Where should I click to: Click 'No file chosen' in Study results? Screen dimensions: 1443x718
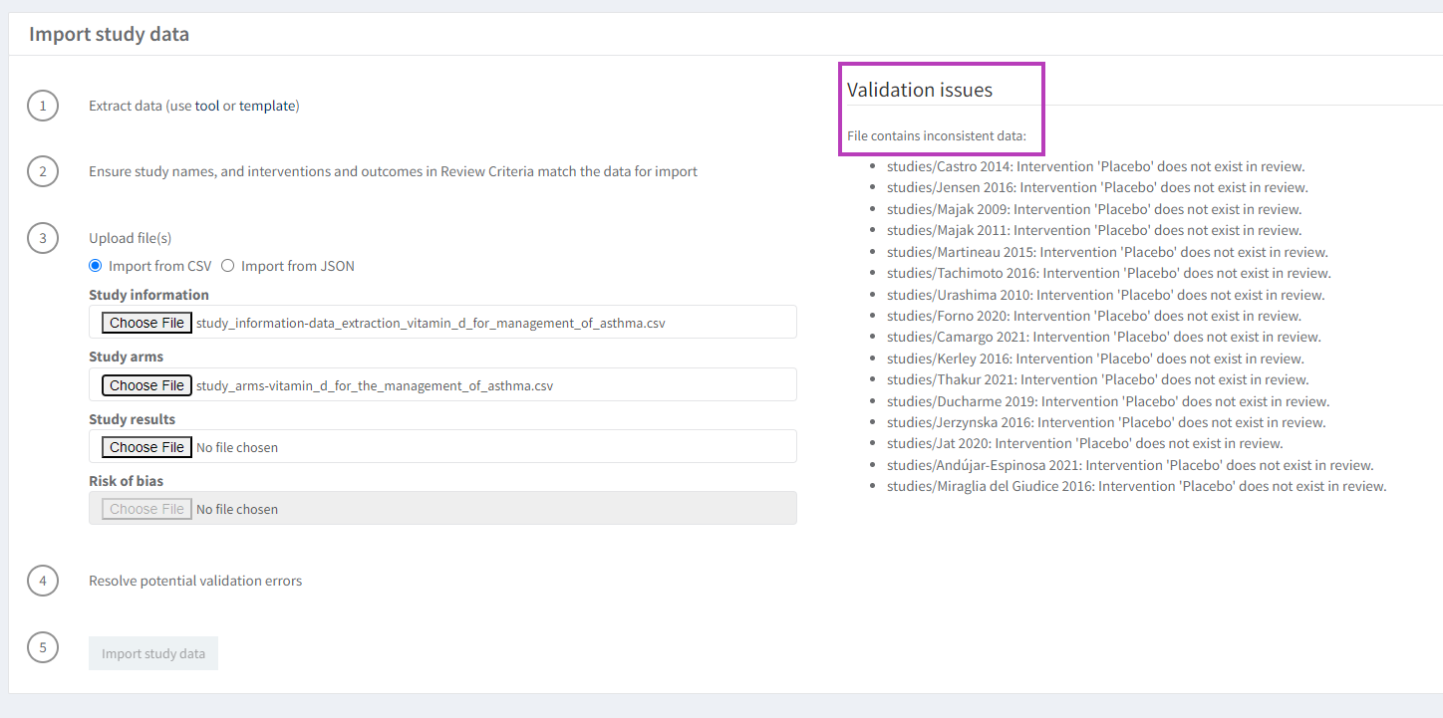coord(237,448)
